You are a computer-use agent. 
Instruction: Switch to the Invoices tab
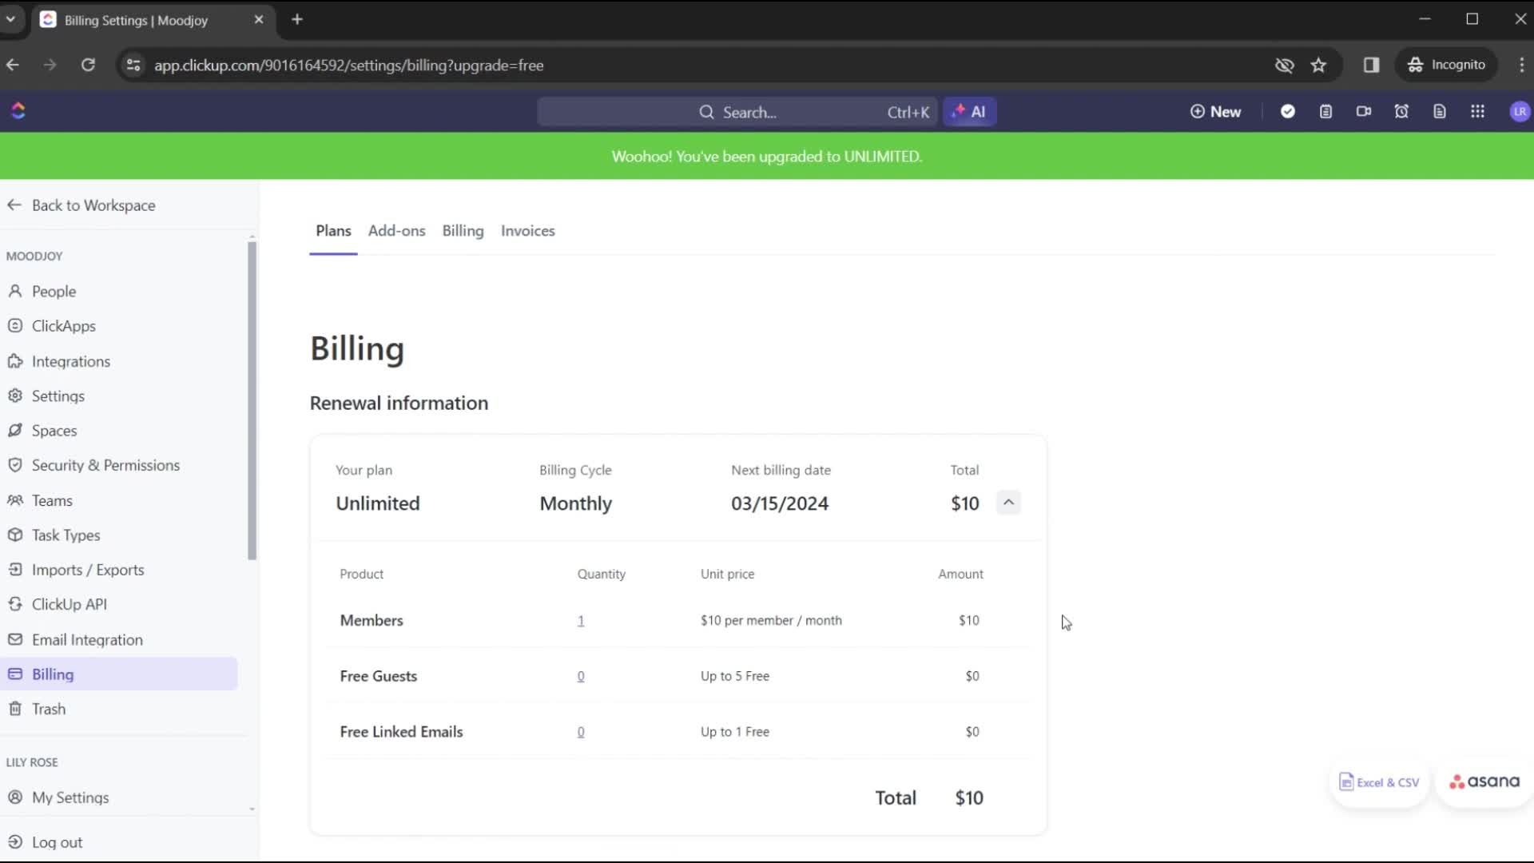pyautogui.click(x=527, y=231)
